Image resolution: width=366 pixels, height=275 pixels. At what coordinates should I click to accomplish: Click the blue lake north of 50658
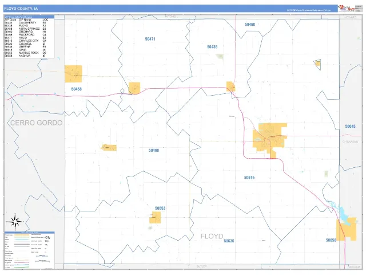point(343,215)
